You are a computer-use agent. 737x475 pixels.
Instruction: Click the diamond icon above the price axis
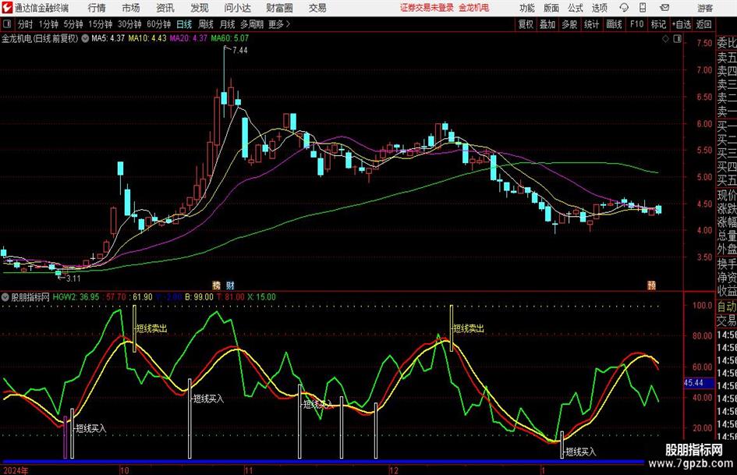pos(665,38)
